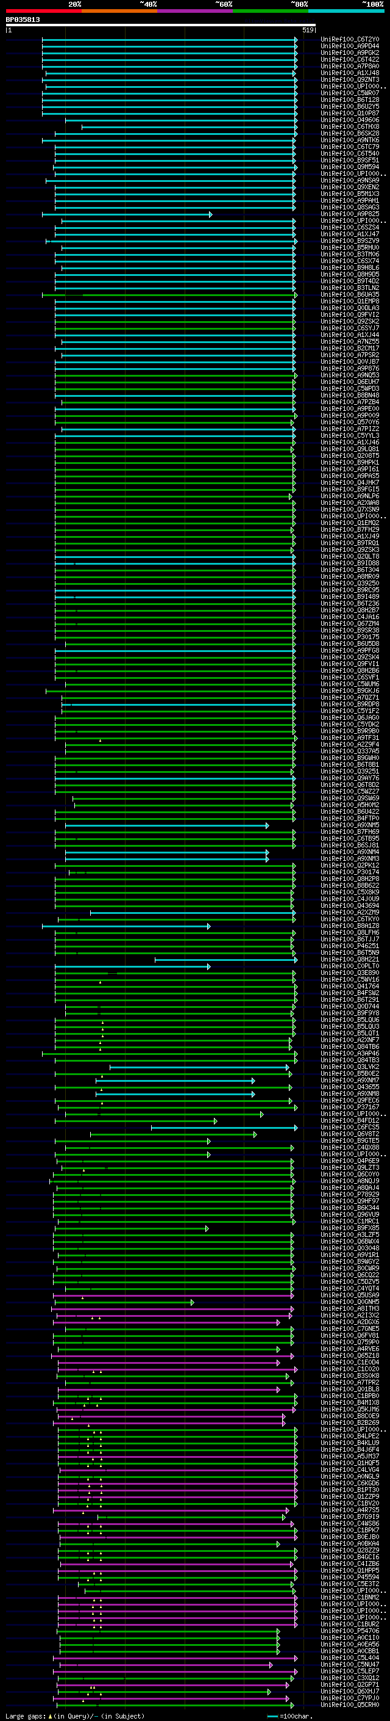Open hit UniRef100_A9NTK6
This screenshot has height=1721, width=390.
click(350, 140)
